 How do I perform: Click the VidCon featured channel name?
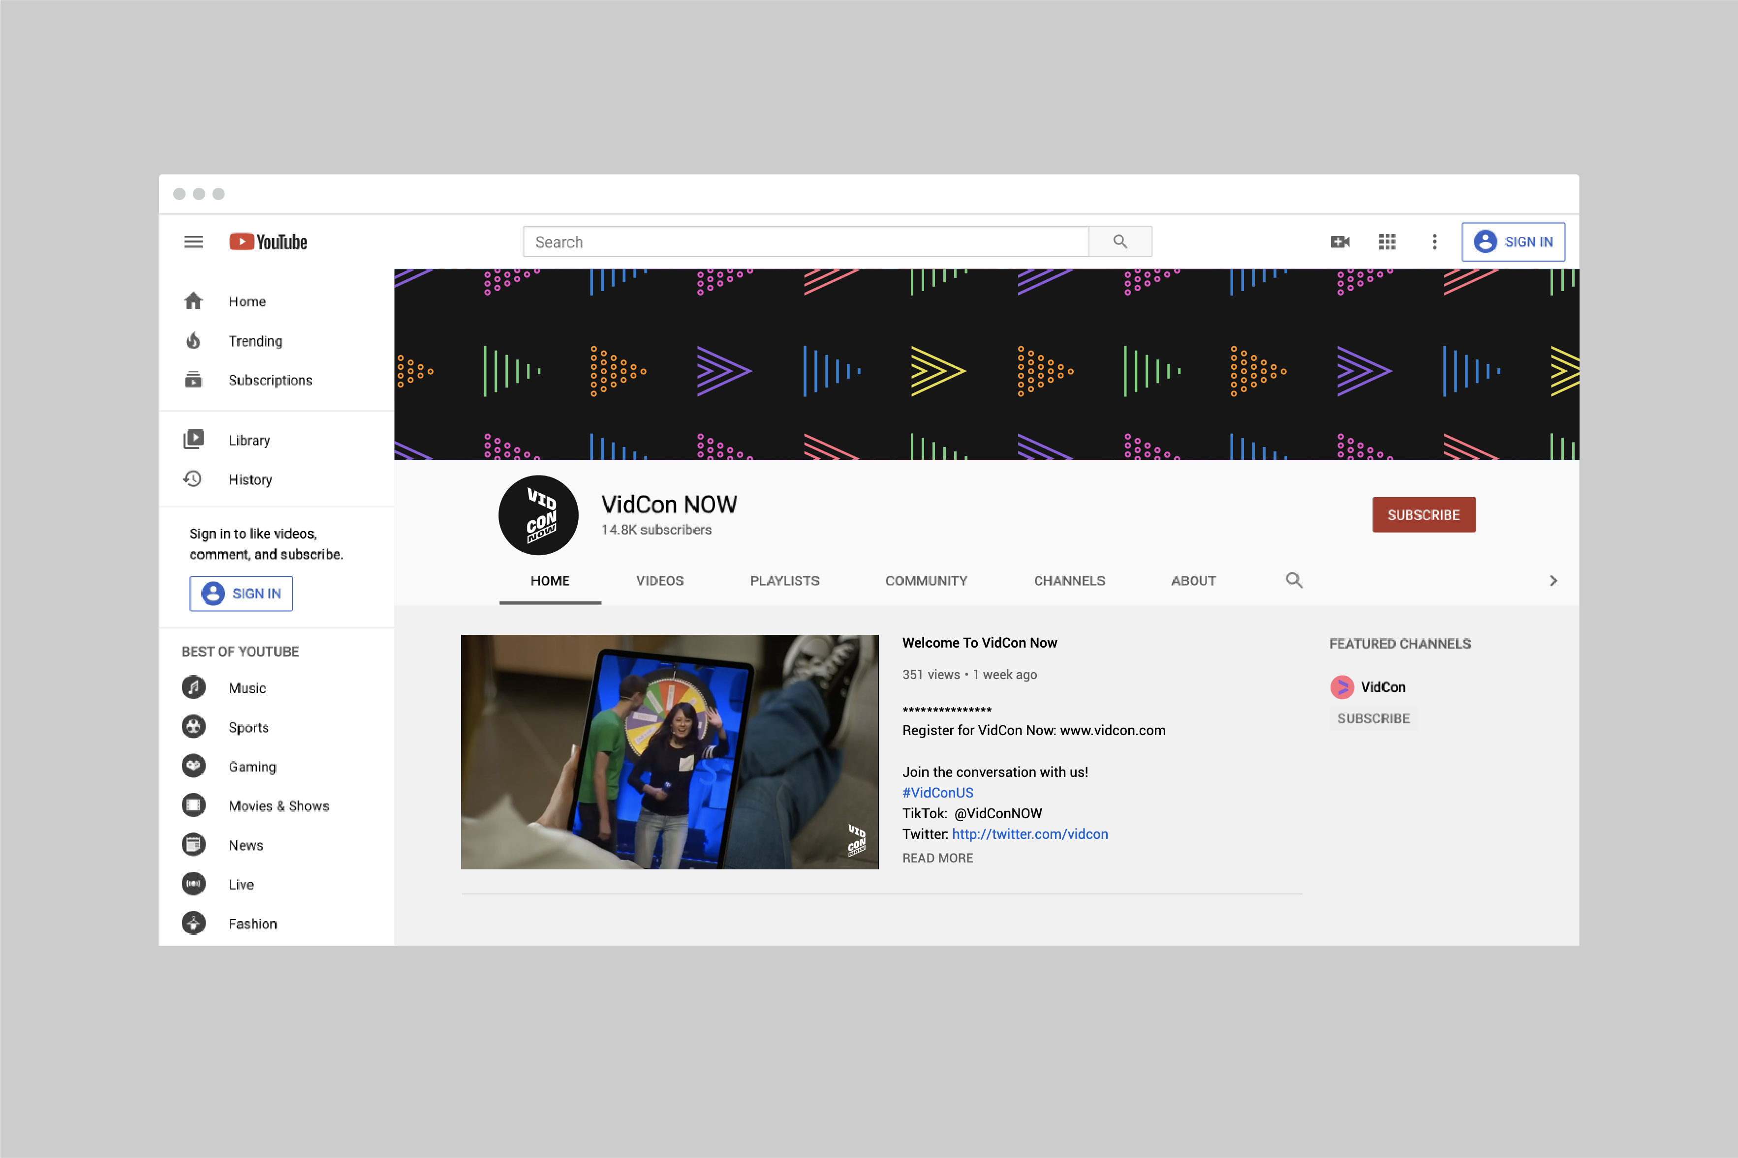1383,687
